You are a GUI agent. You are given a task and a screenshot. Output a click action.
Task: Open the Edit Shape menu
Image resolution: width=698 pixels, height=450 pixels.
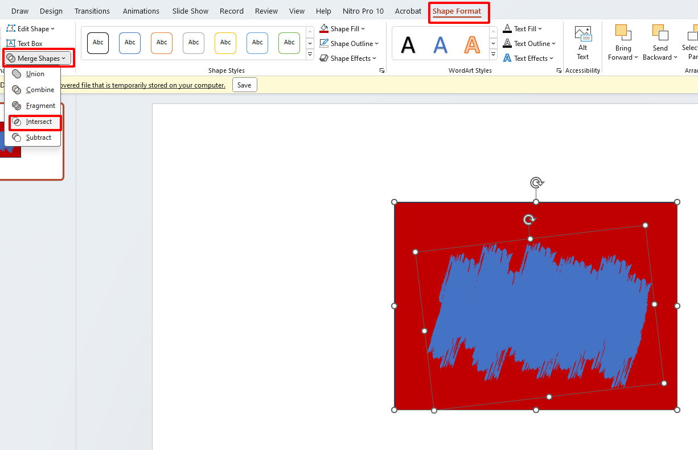pos(31,28)
